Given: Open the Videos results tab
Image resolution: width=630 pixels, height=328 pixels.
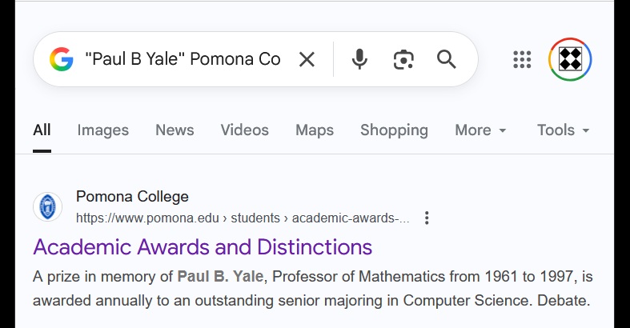Looking at the screenshot, I should 244,130.
